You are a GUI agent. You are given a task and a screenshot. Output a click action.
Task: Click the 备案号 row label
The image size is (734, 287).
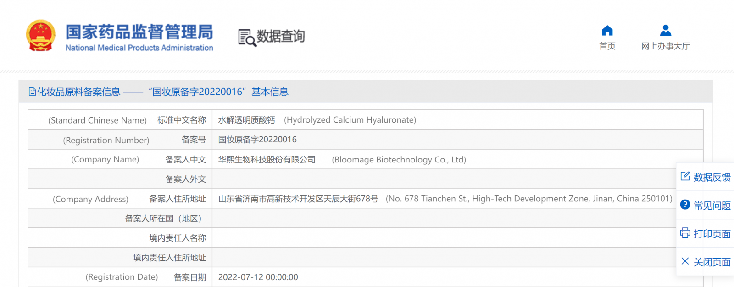click(194, 140)
